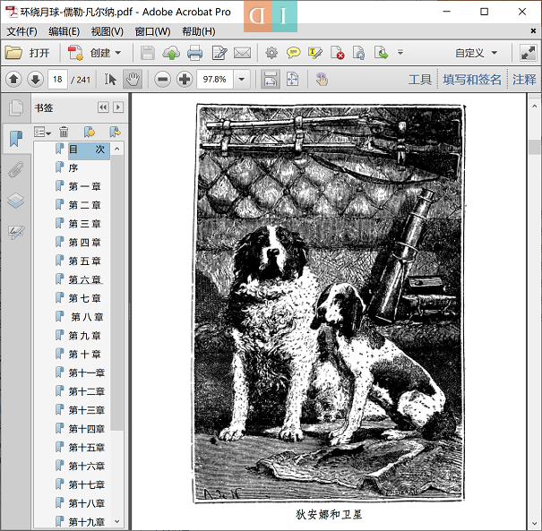Toggle fit one full page mode
The image size is (542, 531).
292,80
